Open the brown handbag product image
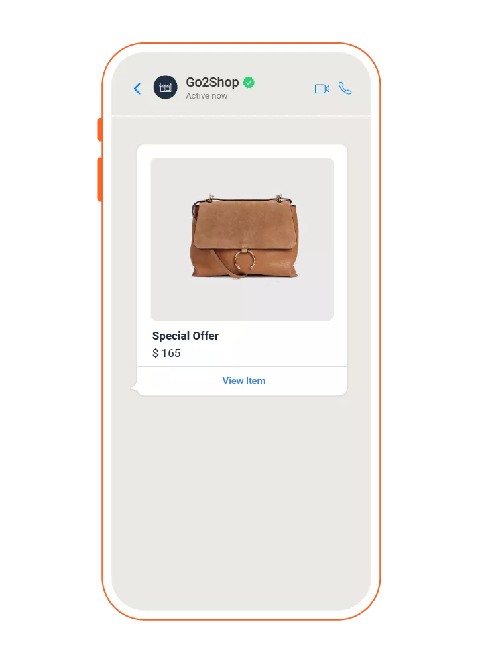 (x=243, y=239)
